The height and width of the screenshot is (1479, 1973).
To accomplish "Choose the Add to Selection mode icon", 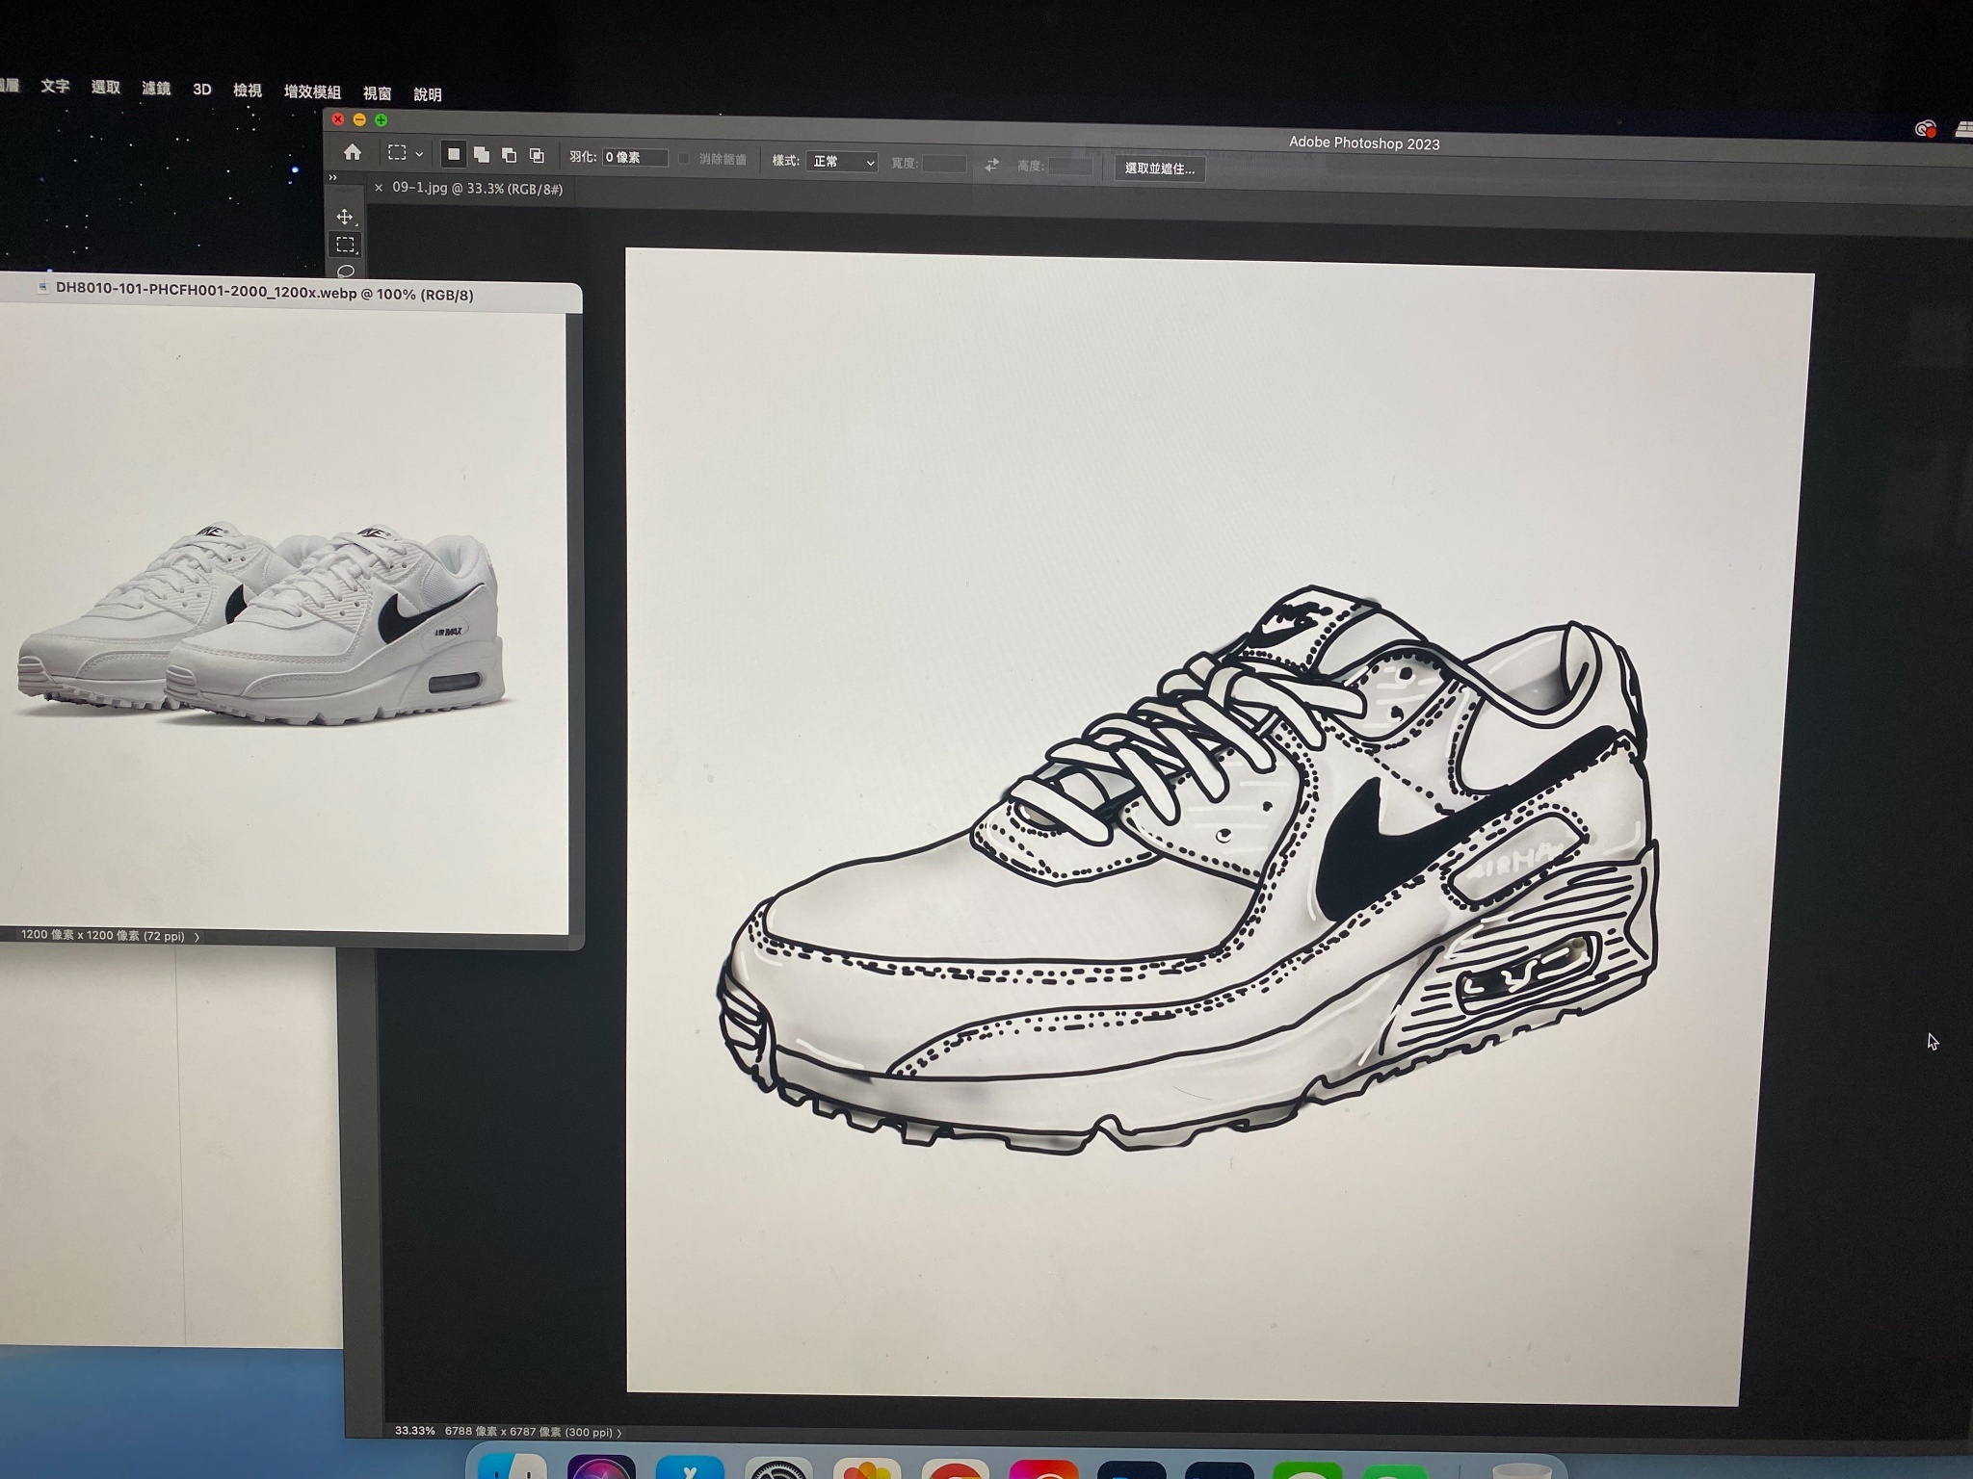I will pos(482,155).
